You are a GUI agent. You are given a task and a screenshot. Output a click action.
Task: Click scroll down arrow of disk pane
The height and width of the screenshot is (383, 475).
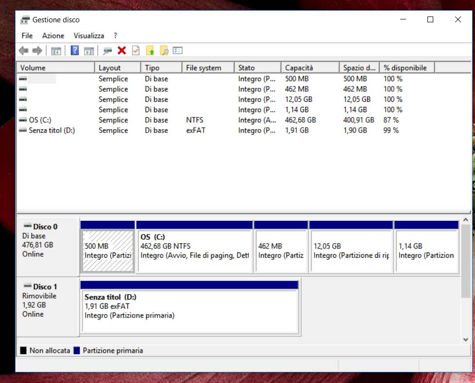tap(466, 340)
